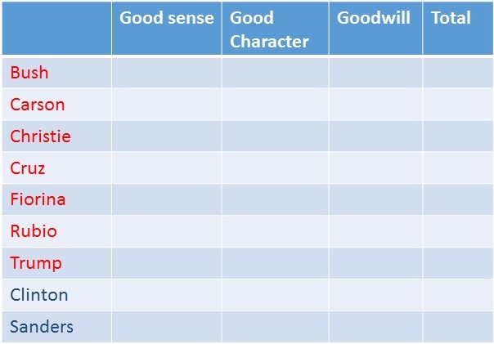This screenshot has width=494, height=344.
Task: Click Bush's Good sense cell
Action: [167, 73]
